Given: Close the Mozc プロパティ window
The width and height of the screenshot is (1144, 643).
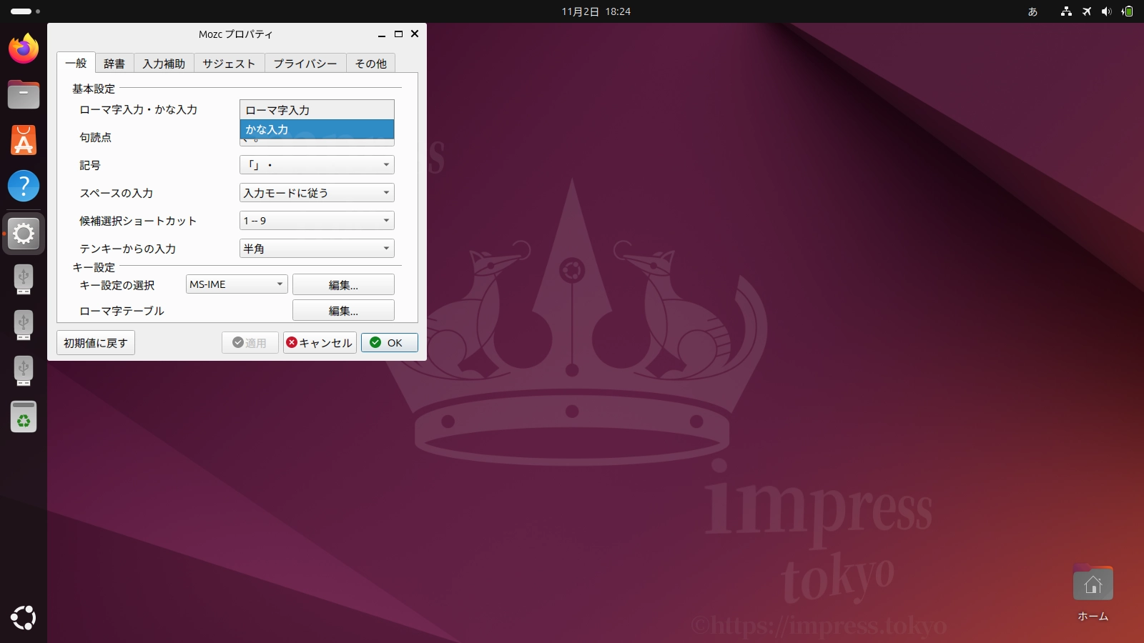Looking at the screenshot, I should coord(415,34).
